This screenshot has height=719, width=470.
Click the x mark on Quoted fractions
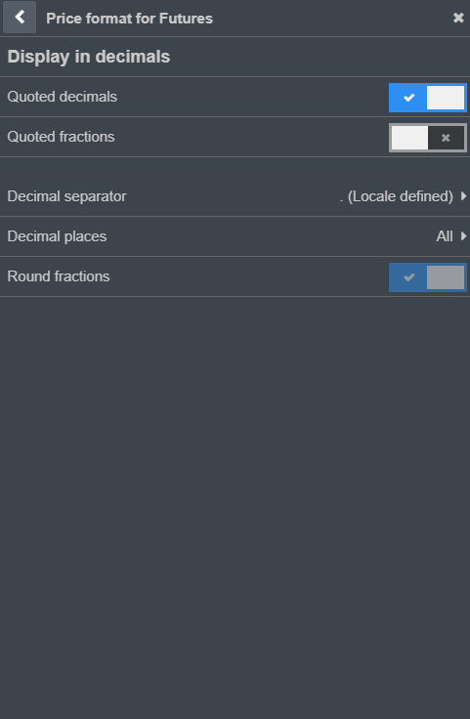446,138
